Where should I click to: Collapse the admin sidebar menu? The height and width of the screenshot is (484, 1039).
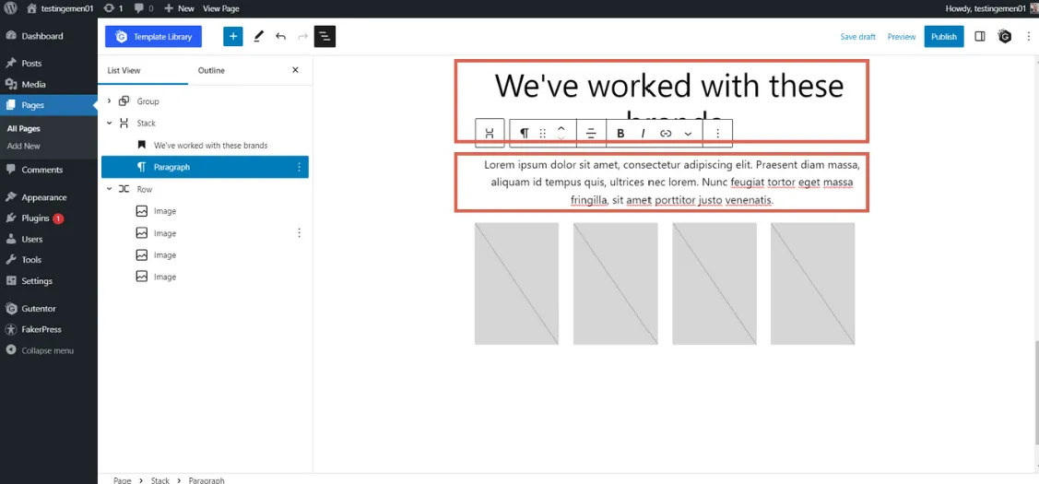click(48, 350)
